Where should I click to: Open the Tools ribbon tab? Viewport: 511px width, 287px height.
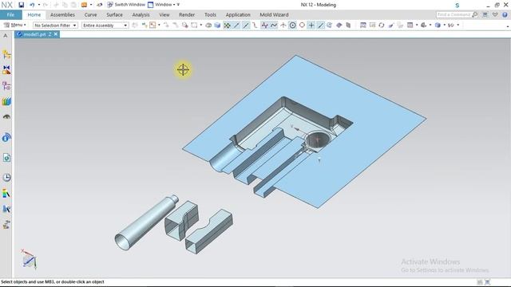point(210,14)
